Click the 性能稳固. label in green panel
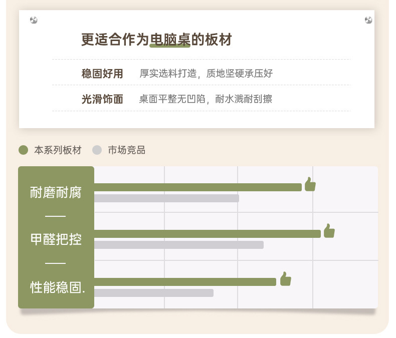The width and height of the screenshot is (396, 338). pyautogui.click(x=58, y=287)
